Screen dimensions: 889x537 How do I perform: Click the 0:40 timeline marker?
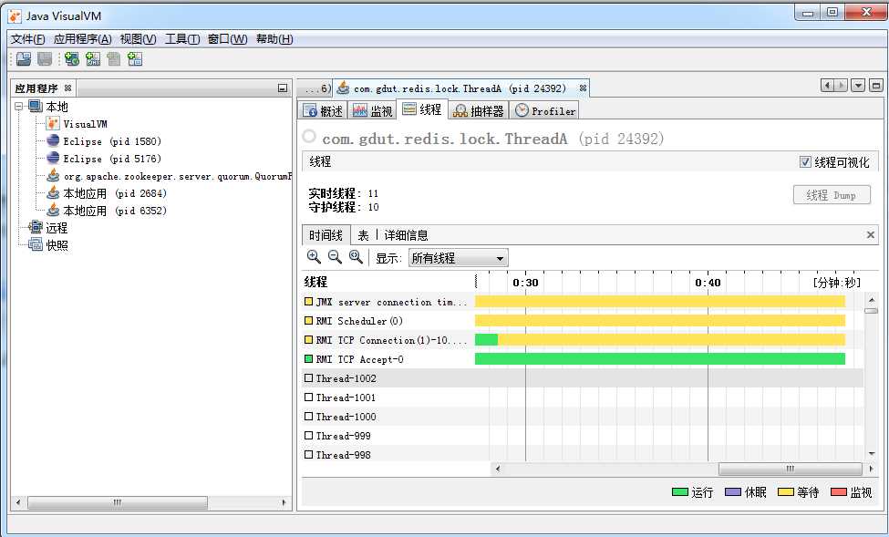coord(708,283)
